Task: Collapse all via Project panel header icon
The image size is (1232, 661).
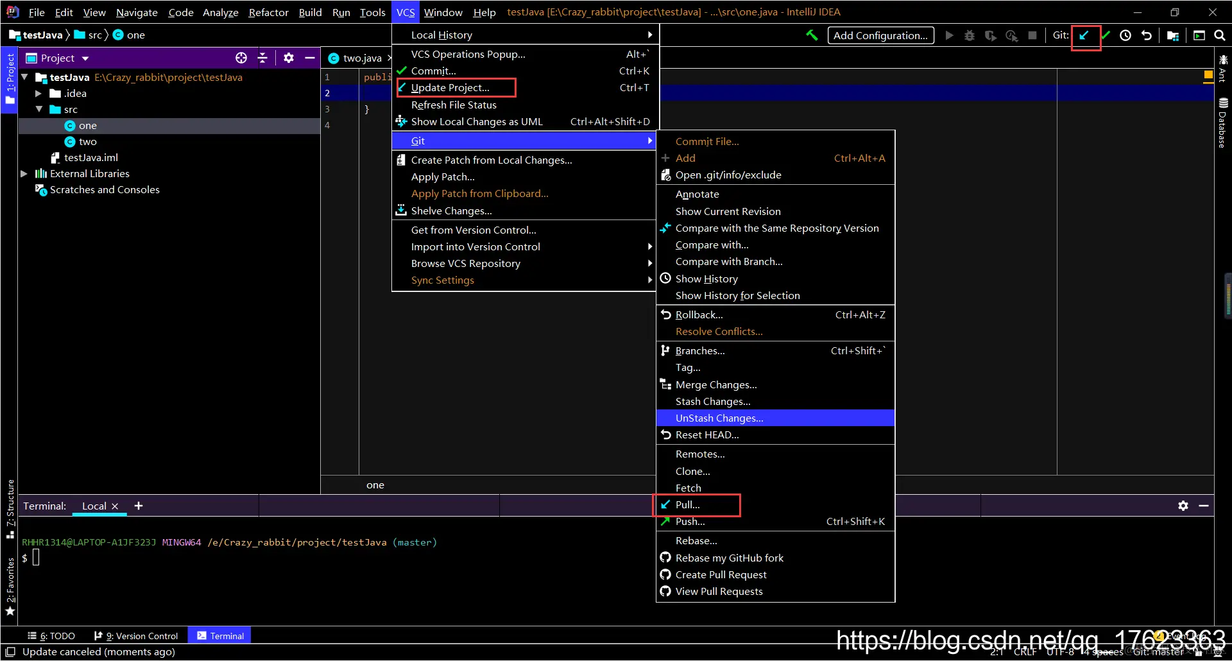Action: 262,58
